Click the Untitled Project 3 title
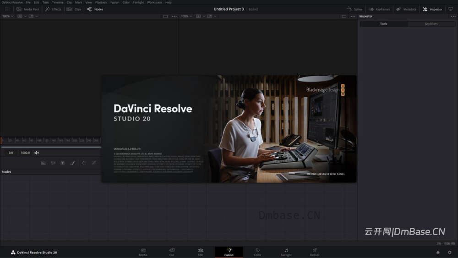 pos(229,9)
